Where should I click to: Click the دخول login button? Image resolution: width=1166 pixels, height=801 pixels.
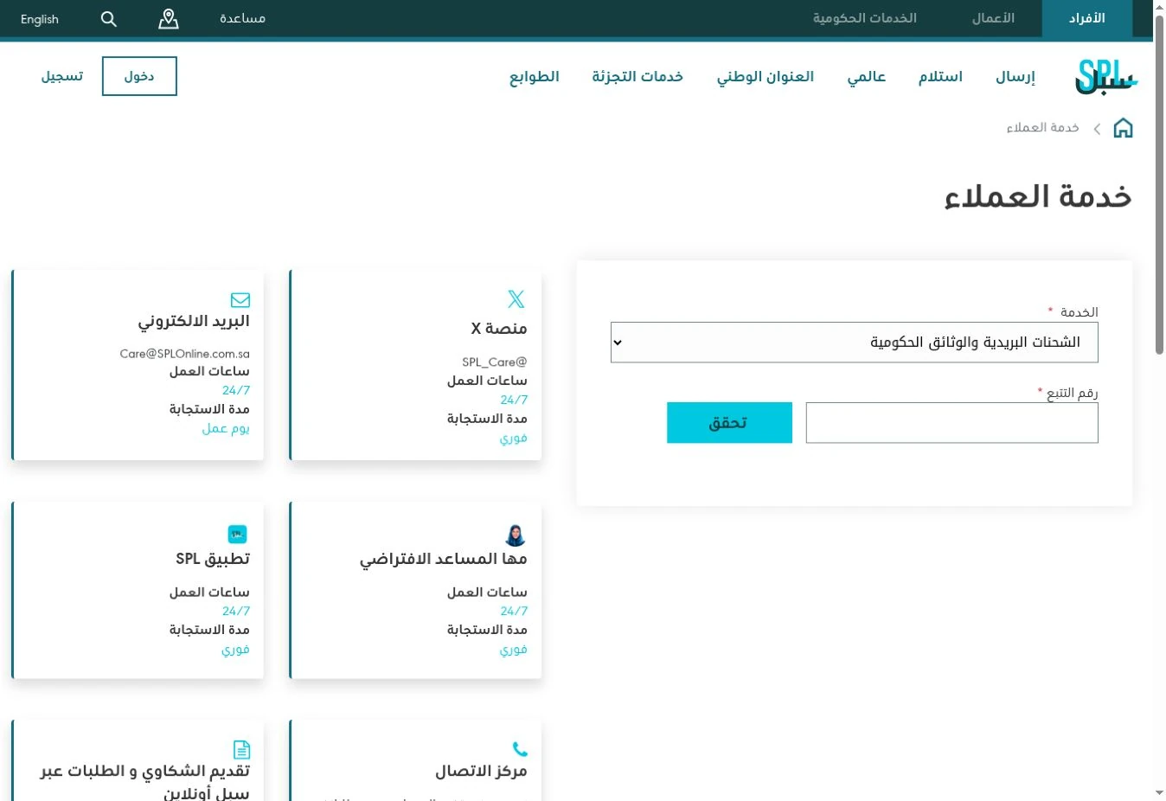click(x=139, y=76)
